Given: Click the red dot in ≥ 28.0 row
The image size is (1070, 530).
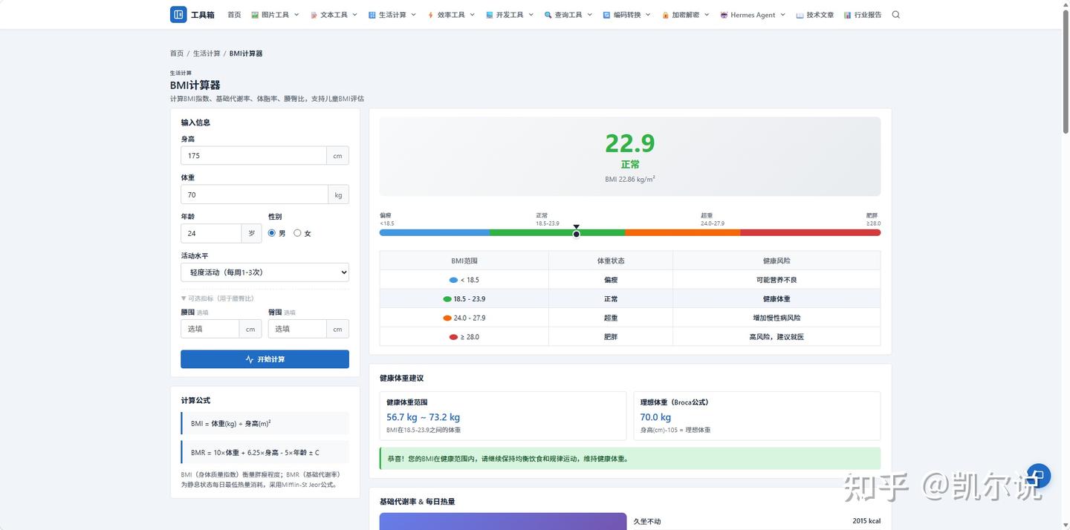Looking at the screenshot, I should click(x=453, y=337).
